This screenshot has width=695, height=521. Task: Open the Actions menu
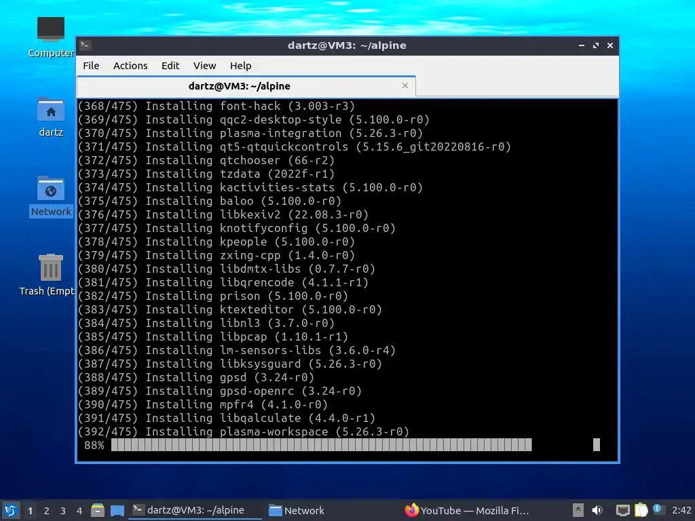pyautogui.click(x=130, y=66)
